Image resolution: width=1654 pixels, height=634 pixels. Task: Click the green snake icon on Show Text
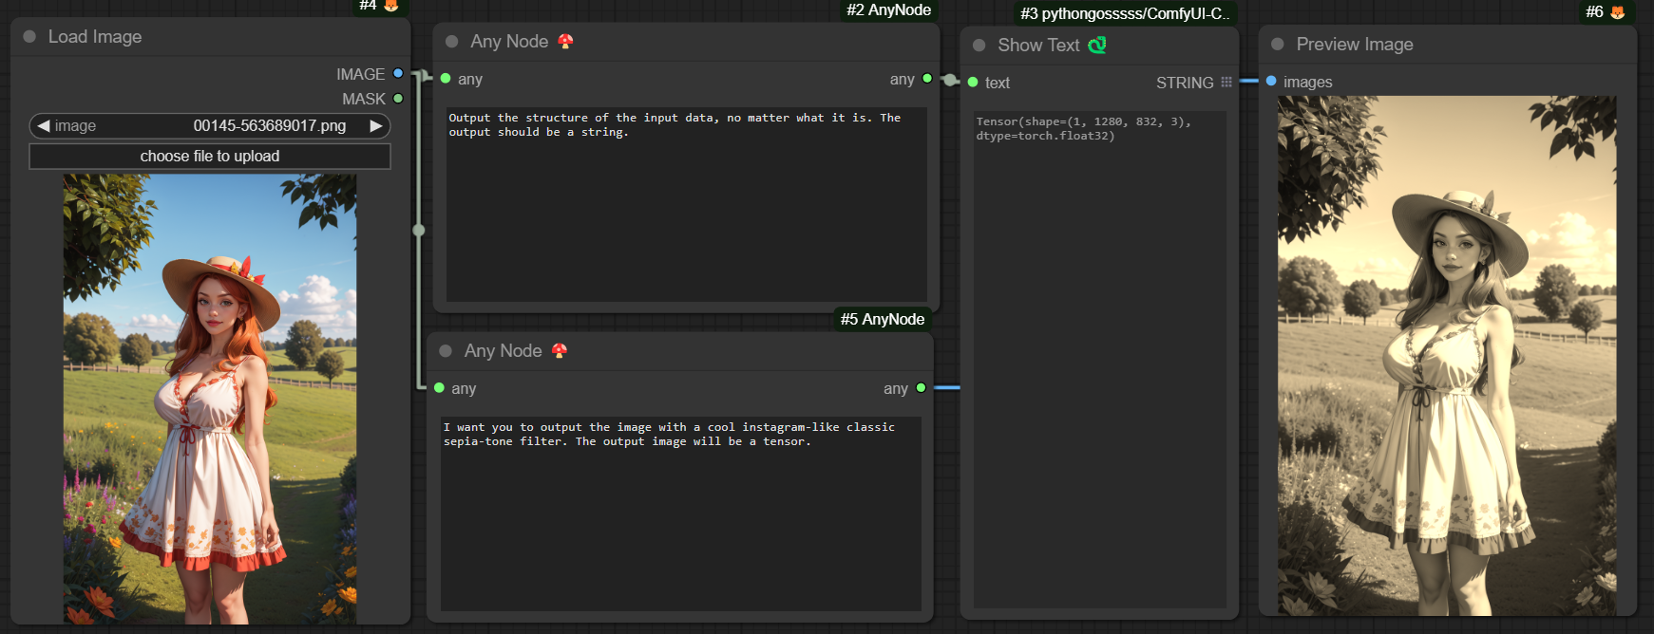pos(1097,45)
